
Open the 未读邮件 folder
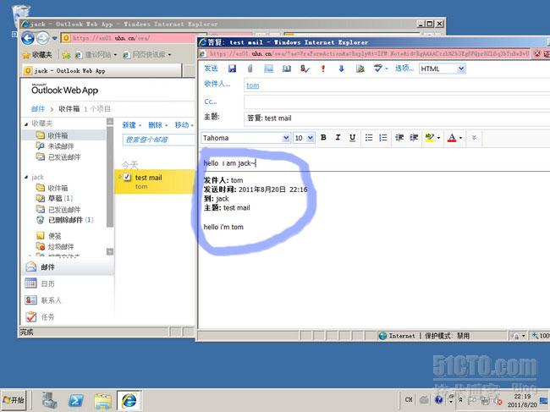point(60,146)
